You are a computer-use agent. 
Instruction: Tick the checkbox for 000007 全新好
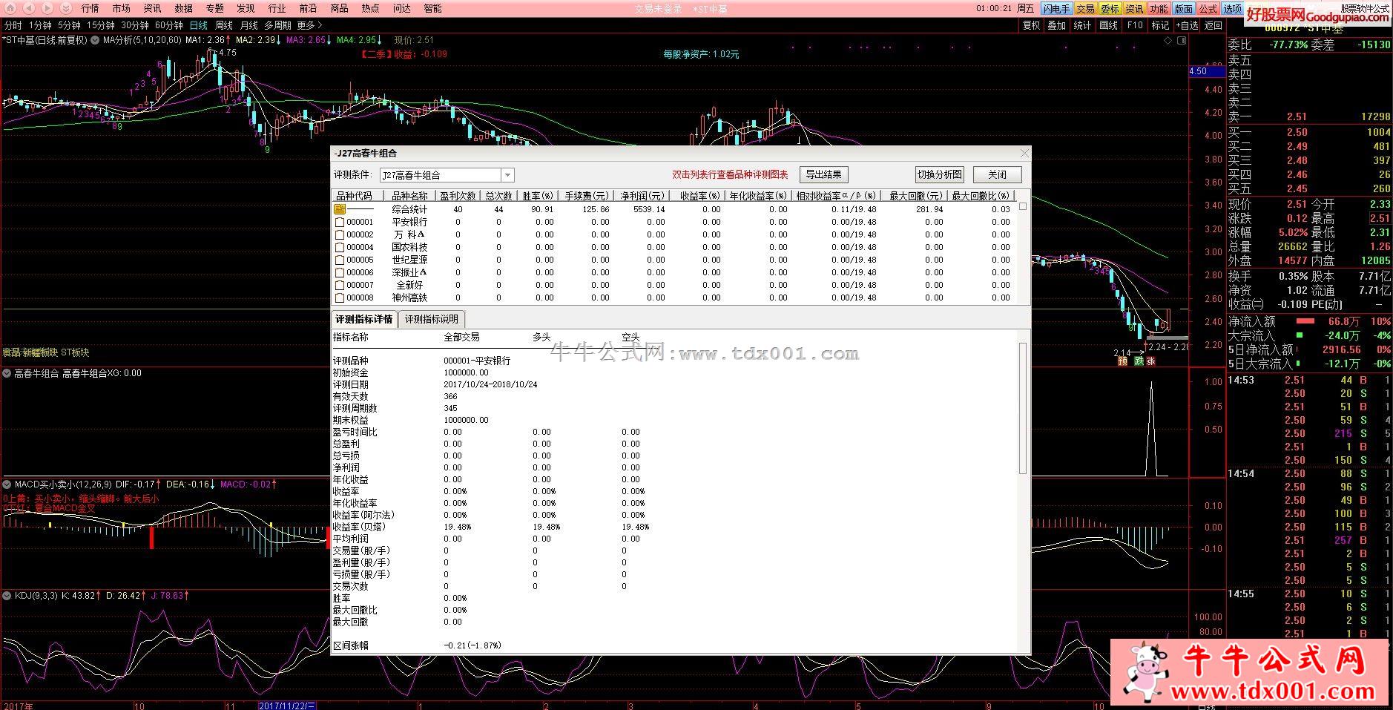(340, 285)
